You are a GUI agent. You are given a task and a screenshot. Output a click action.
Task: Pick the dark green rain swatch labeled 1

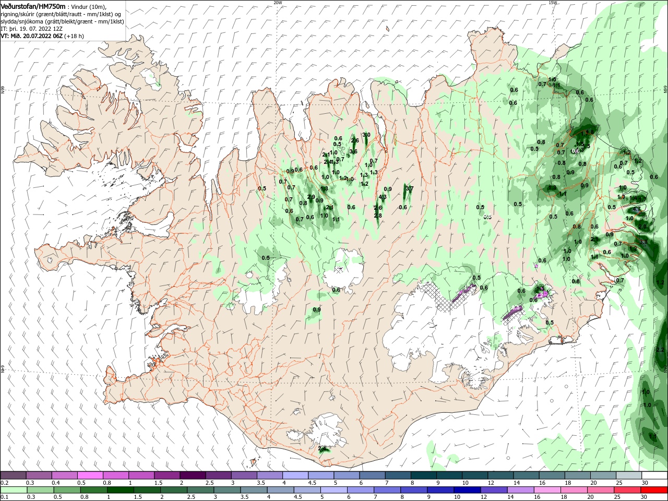[120, 490]
